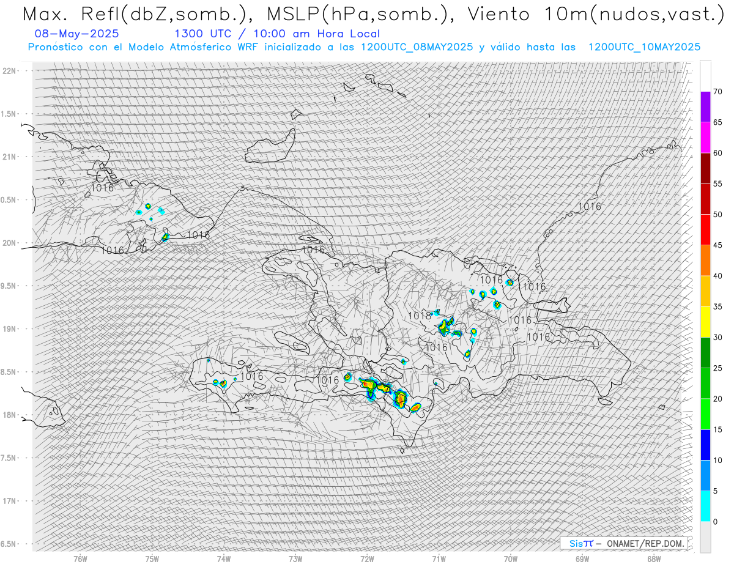Select the '18N' latitude axis label

[9, 415]
